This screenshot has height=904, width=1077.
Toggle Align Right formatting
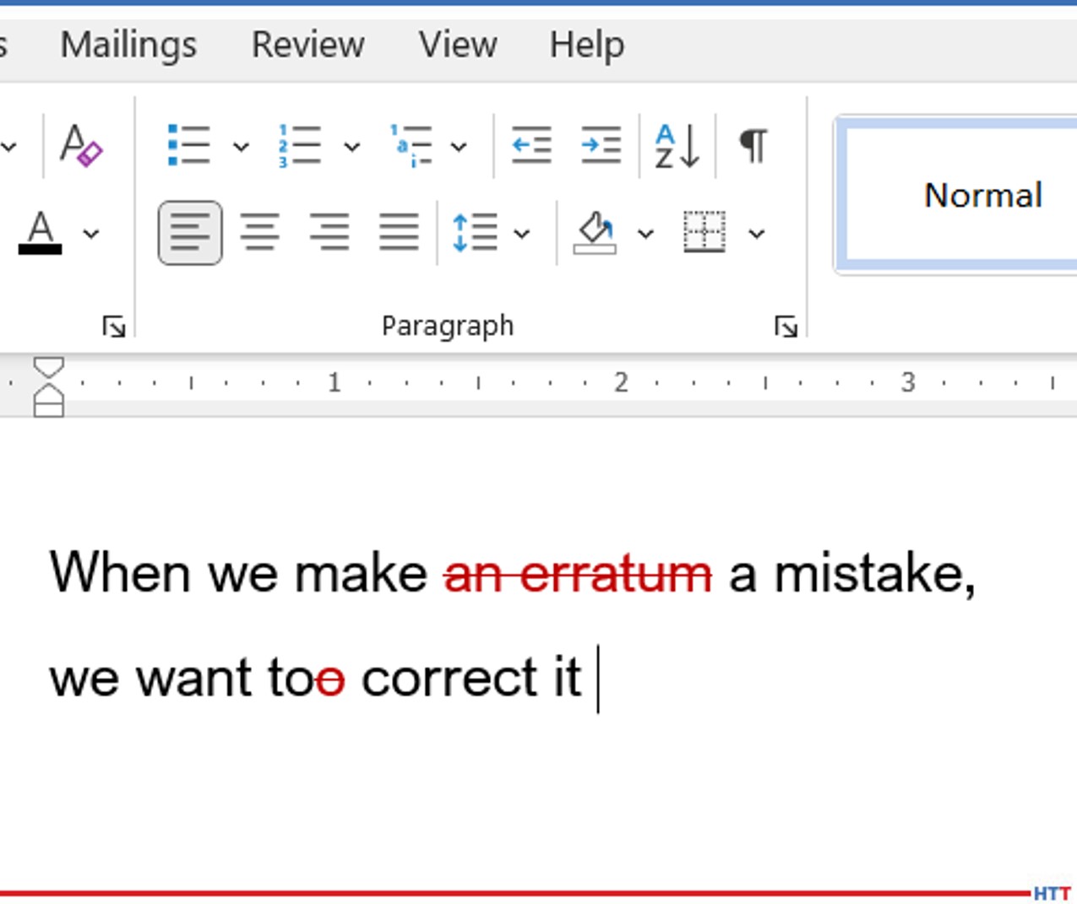pyautogui.click(x=329, y=234)
